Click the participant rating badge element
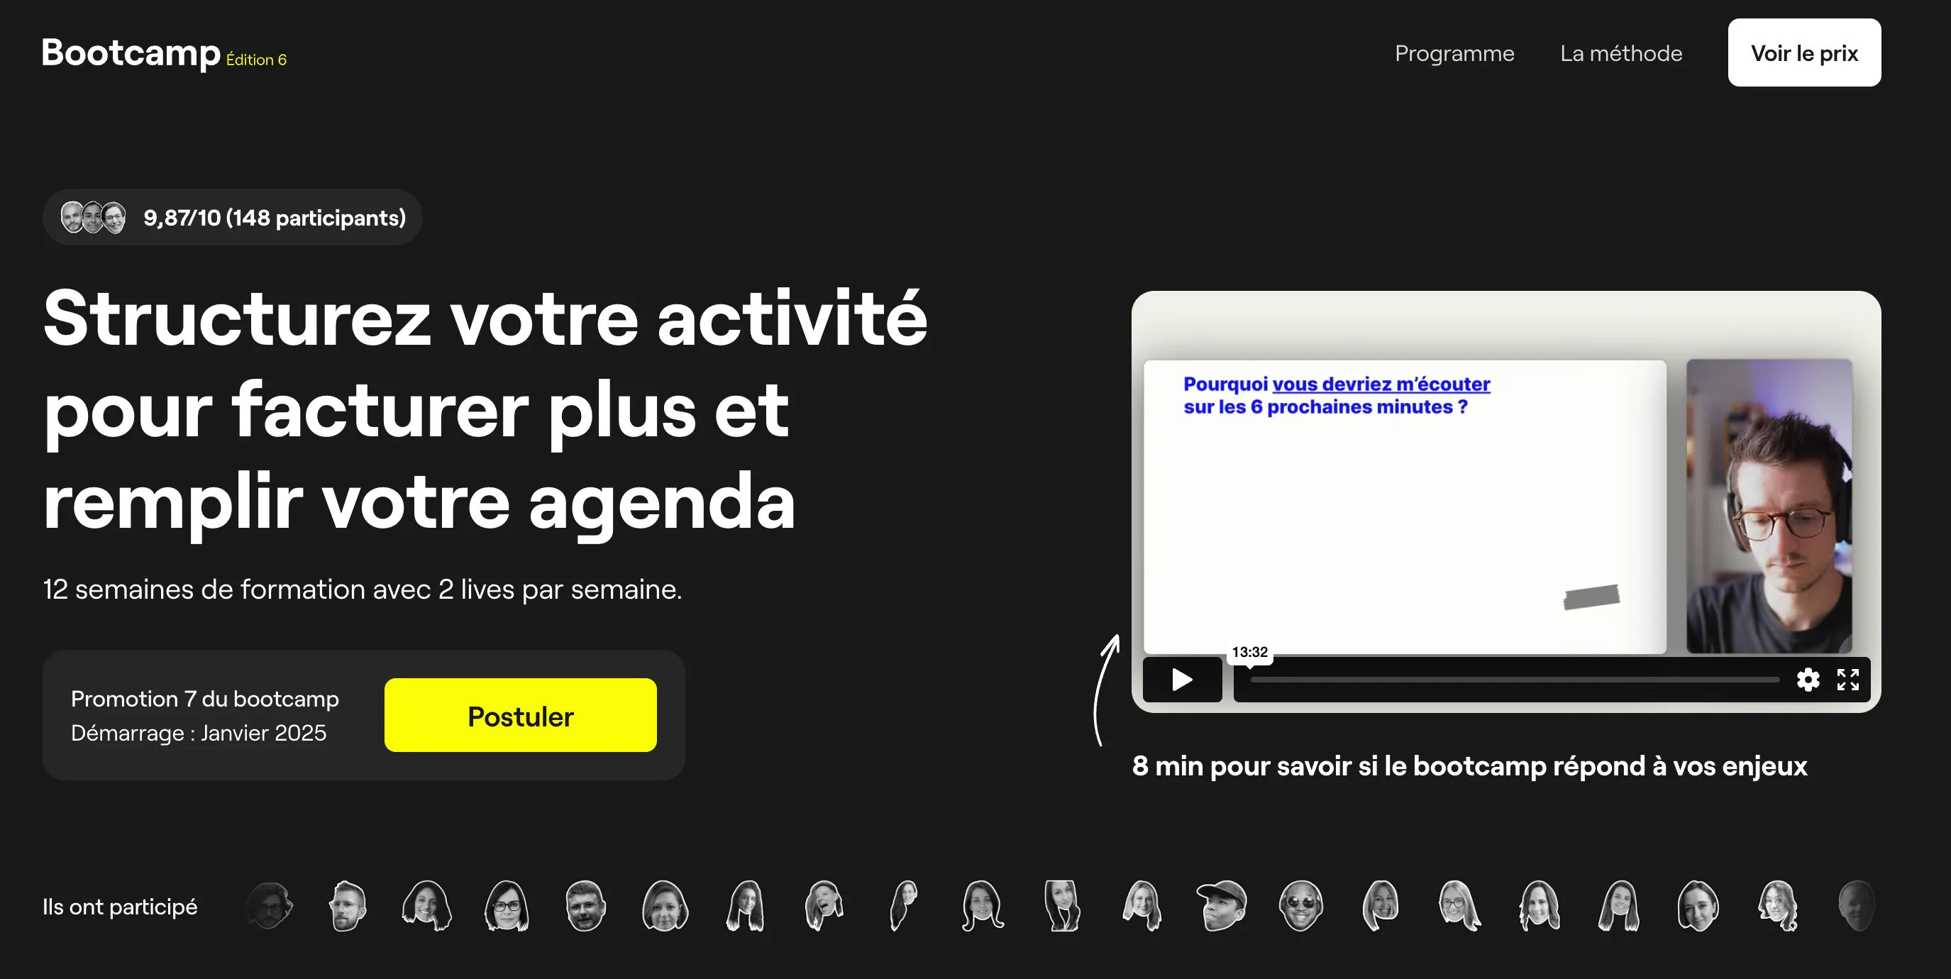This screenshot has width=1951, height=979. pyautogui.click(x=235, y=217)
